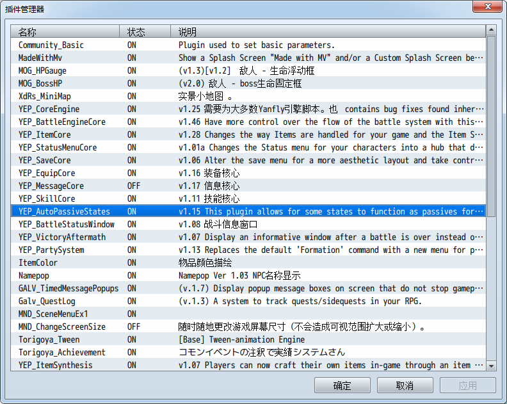This screenshot has height=404, width=507.
Task: Select the YEP_SaveCore plugin row
Action: point(248,160)
